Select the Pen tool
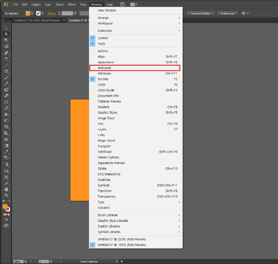The image size is (278, 264). [x=6, y=53]
